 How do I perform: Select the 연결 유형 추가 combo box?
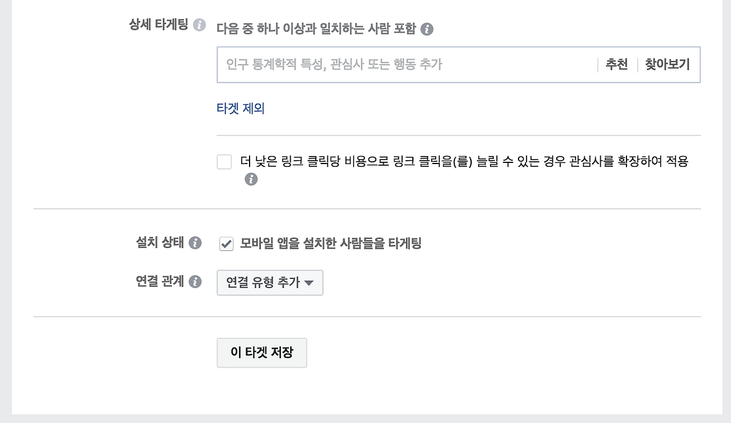click(270, 282)
